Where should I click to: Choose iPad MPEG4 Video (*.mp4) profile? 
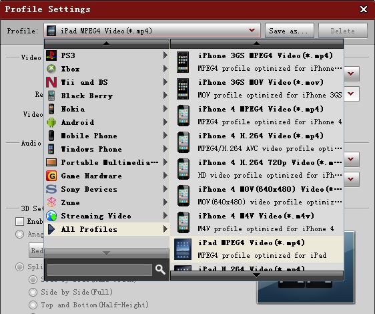(x=257, y=249)
